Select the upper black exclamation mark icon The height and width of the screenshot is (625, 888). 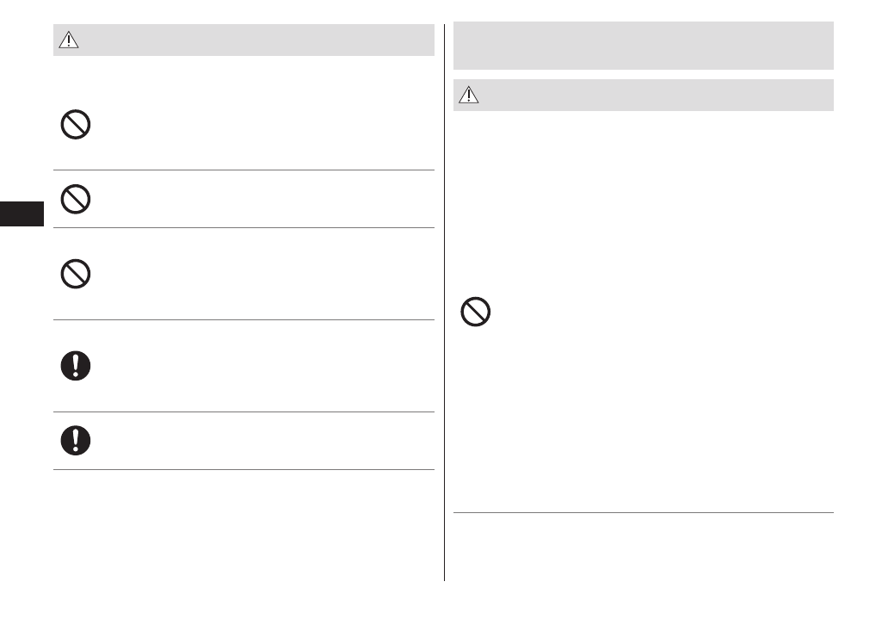click(76, 366)
